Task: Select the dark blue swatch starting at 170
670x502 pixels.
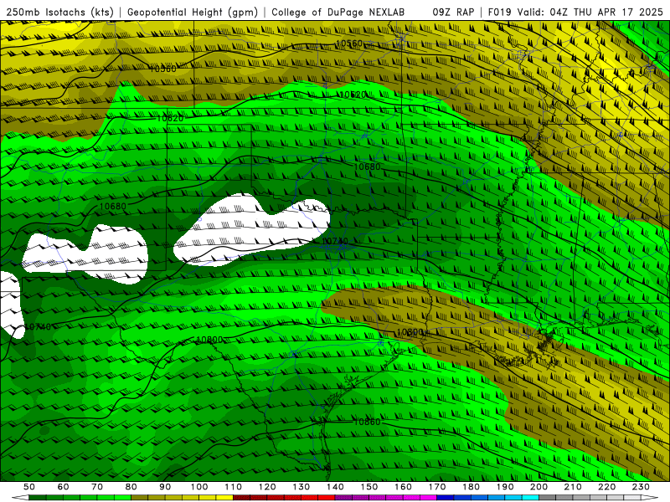Action: (446, 497)
